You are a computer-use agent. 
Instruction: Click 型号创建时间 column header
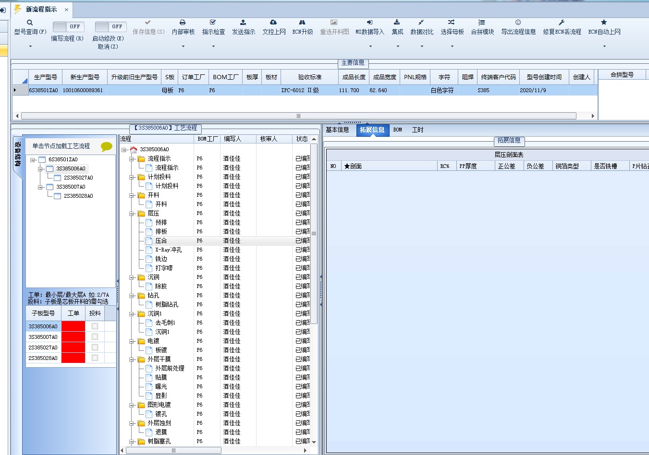tap(544, 77)
